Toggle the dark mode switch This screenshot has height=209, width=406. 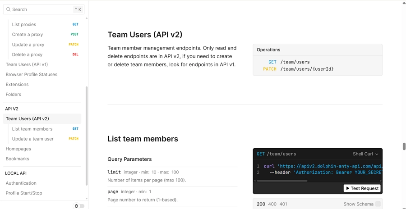click(x=82, y=206)
